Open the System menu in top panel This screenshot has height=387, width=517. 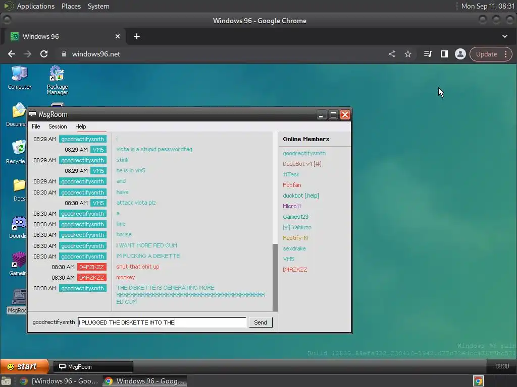[x=98, y=6]
